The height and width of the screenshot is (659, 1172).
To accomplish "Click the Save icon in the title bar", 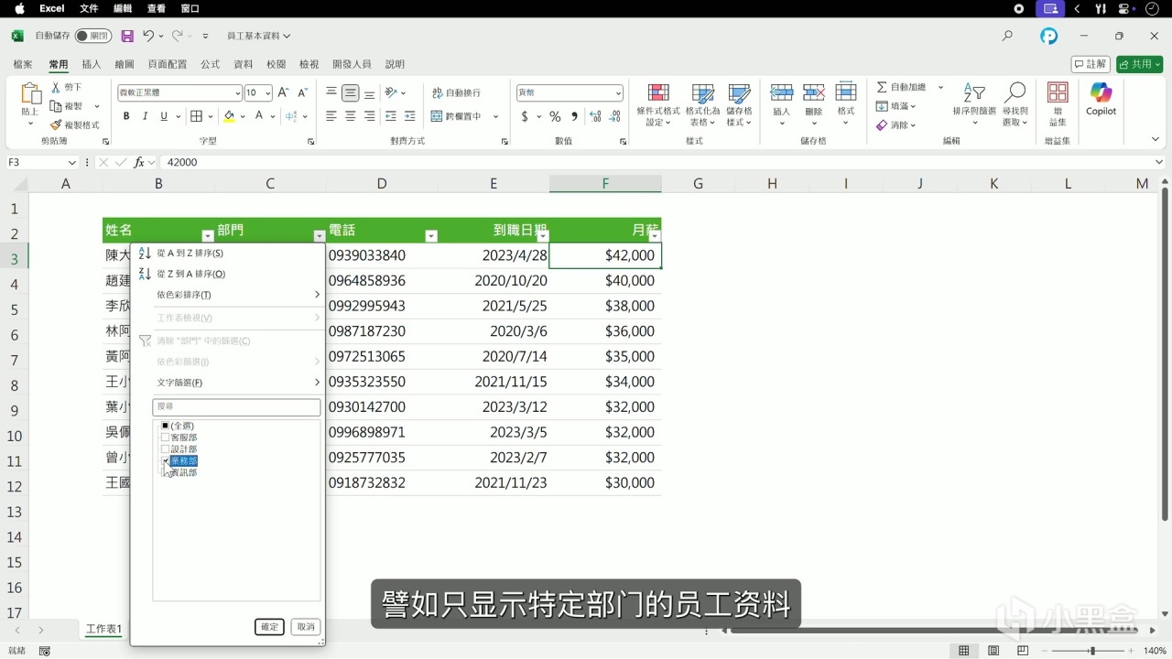I will pyautogui.click(x=127, y=36).
